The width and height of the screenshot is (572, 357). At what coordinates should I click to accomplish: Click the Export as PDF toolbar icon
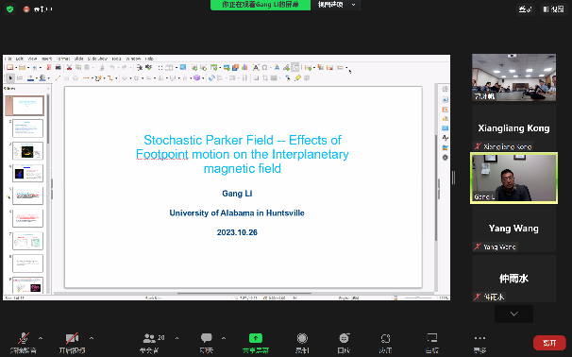[48, 68]
